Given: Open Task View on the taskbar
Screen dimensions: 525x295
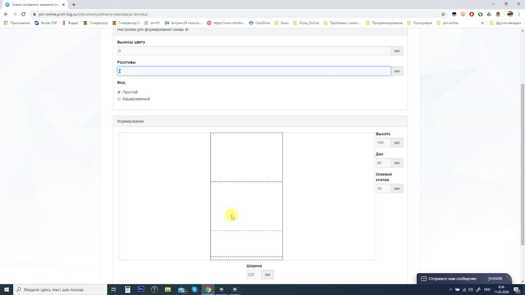Looking at the screenshot, I should click(x=114, y=289).
